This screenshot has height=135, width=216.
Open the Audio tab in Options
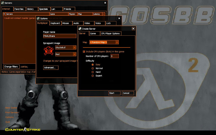coord(78,23)
